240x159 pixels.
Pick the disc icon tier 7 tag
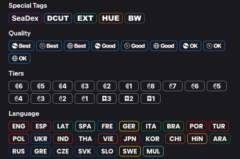(x=173, y=86)
